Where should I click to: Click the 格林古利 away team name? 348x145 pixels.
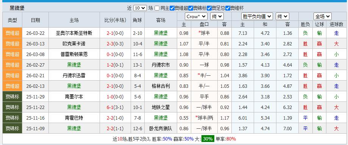click(x=161, y=86)
